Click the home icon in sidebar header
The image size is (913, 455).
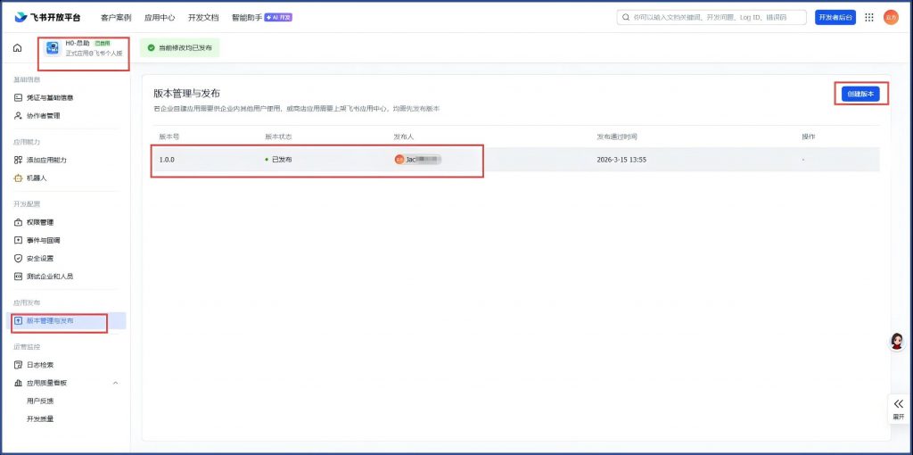17,48
